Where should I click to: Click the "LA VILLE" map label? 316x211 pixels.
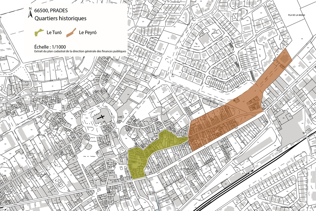[x=184, y=169]
